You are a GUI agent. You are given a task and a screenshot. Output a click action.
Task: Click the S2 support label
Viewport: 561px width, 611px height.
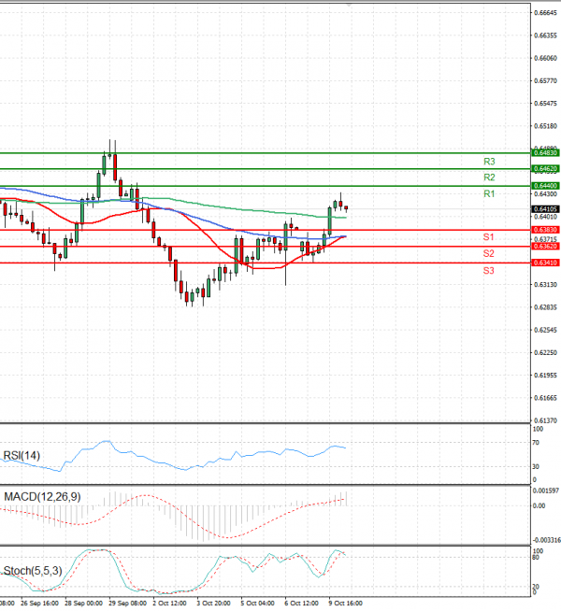[488, 254]
